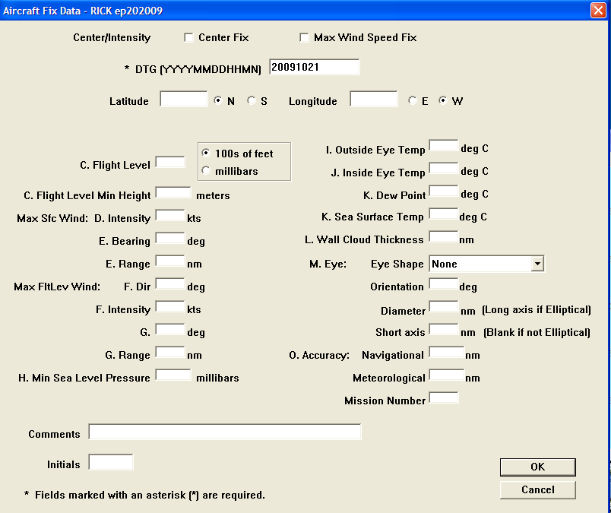Click the Comments field
This screenshot has width=611, height=513.
pos(225,432)
